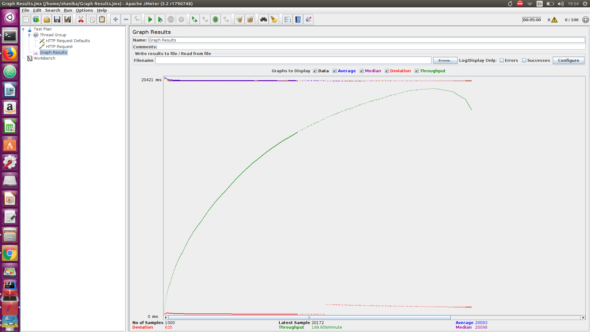Image resolution: width=590 pixels, height=332 pixels.
Task: Select HTTP Request Defaults in tree
Action: [x=68, y=41]
